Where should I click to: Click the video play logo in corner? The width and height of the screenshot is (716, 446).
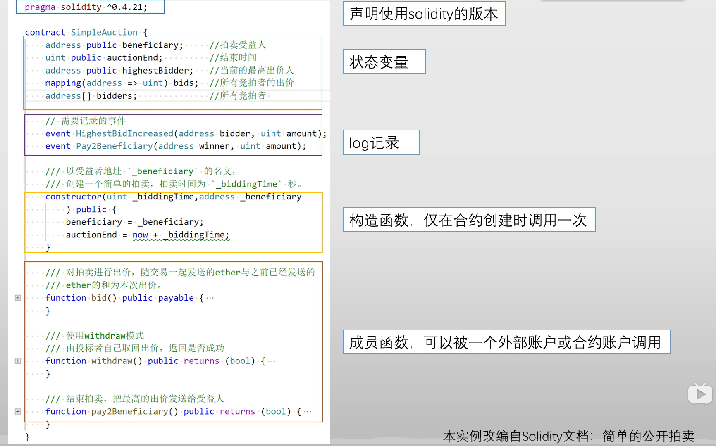click(700, 394)
